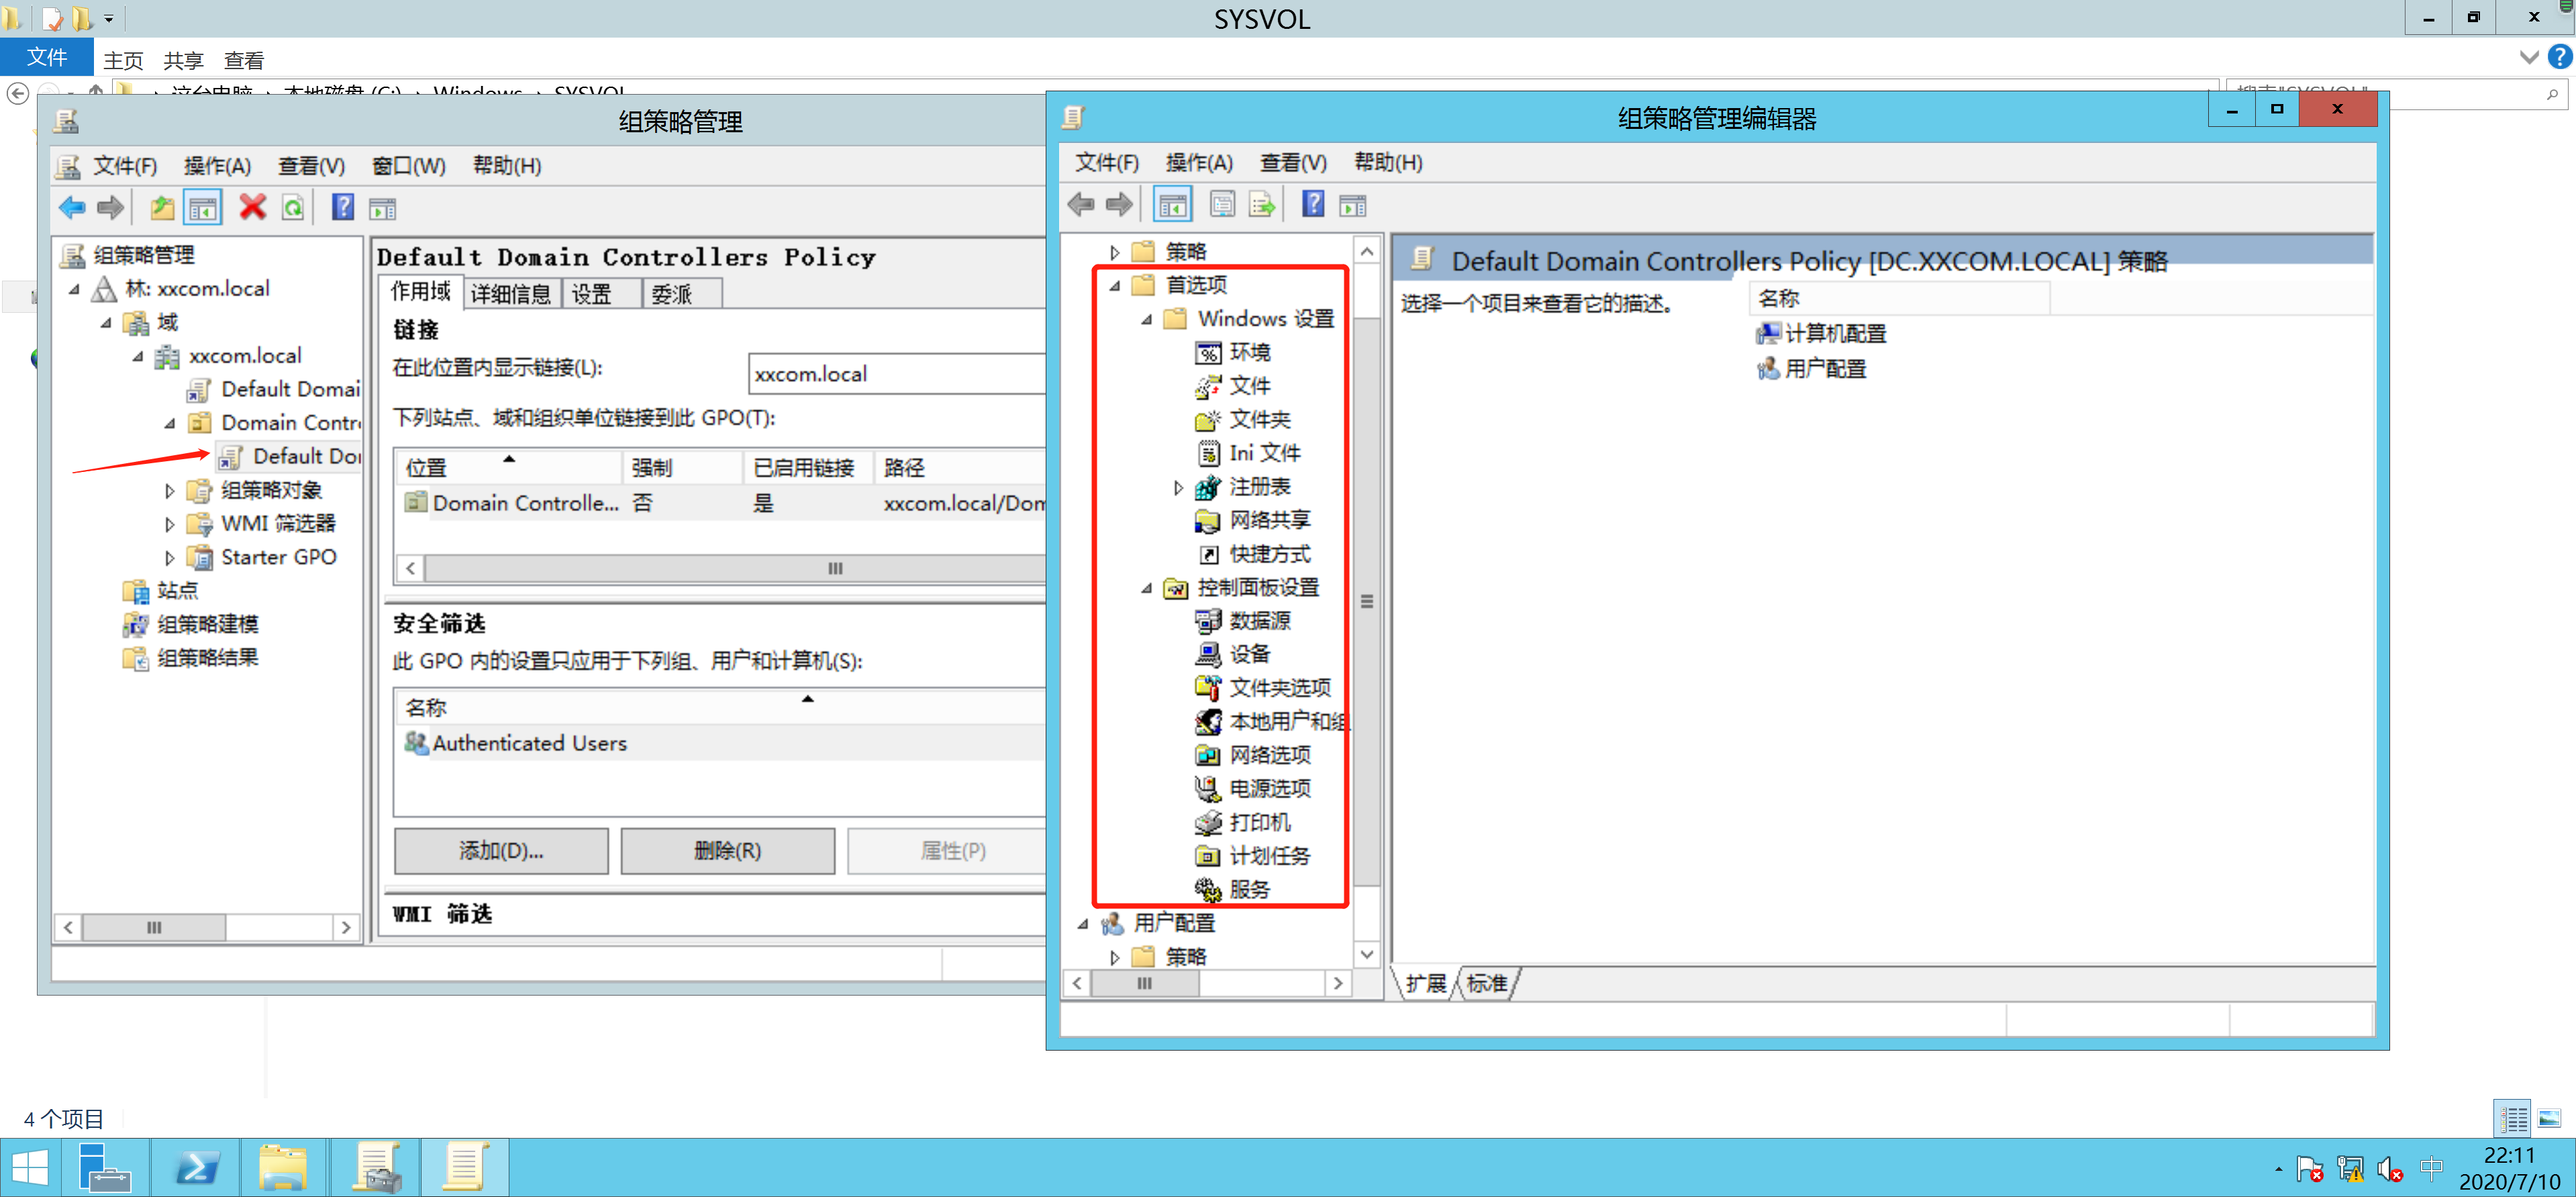
Task: Expand the 注册表 node
Action: 1178,488
